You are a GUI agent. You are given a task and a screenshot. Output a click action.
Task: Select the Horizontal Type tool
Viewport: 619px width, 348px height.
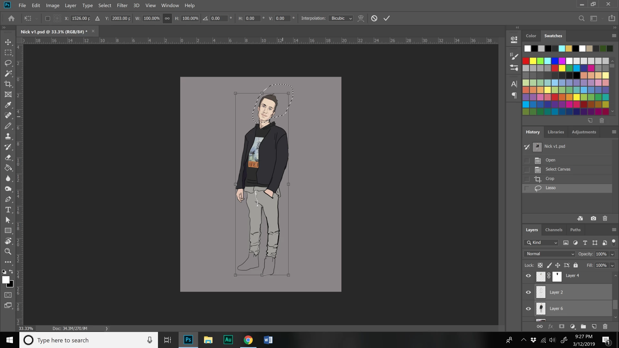click(8, 210)
